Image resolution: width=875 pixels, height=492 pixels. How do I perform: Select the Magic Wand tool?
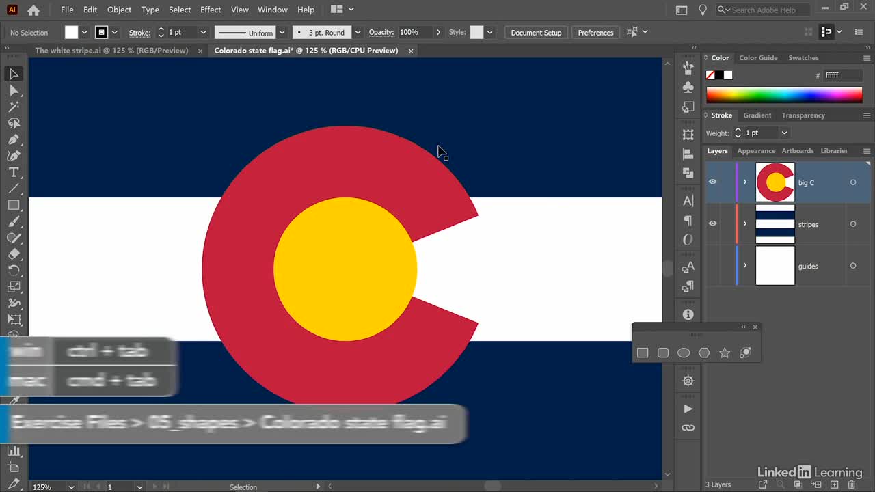(x=14, y=107)
